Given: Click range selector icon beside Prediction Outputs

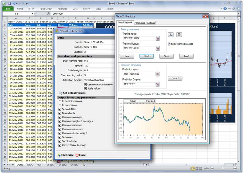Looking at the screenshot, I should (157, 84).
